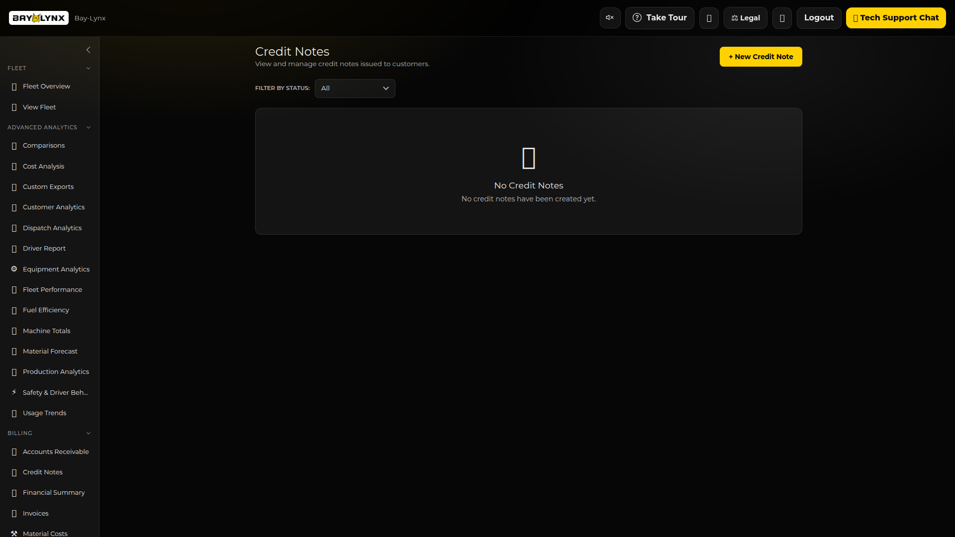This screenshot has height=537, width=955.
Task: Open Accounts Receivable in the sidebar
Action: coord(56,451)
